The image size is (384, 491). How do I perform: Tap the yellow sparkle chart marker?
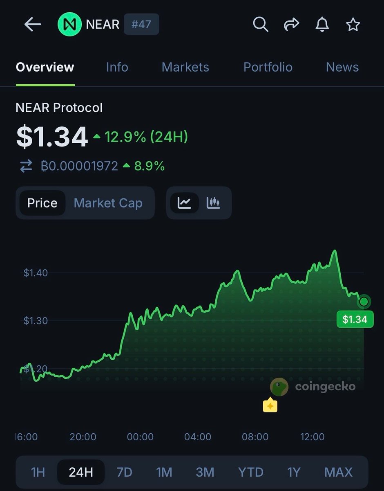click(270, 405)
